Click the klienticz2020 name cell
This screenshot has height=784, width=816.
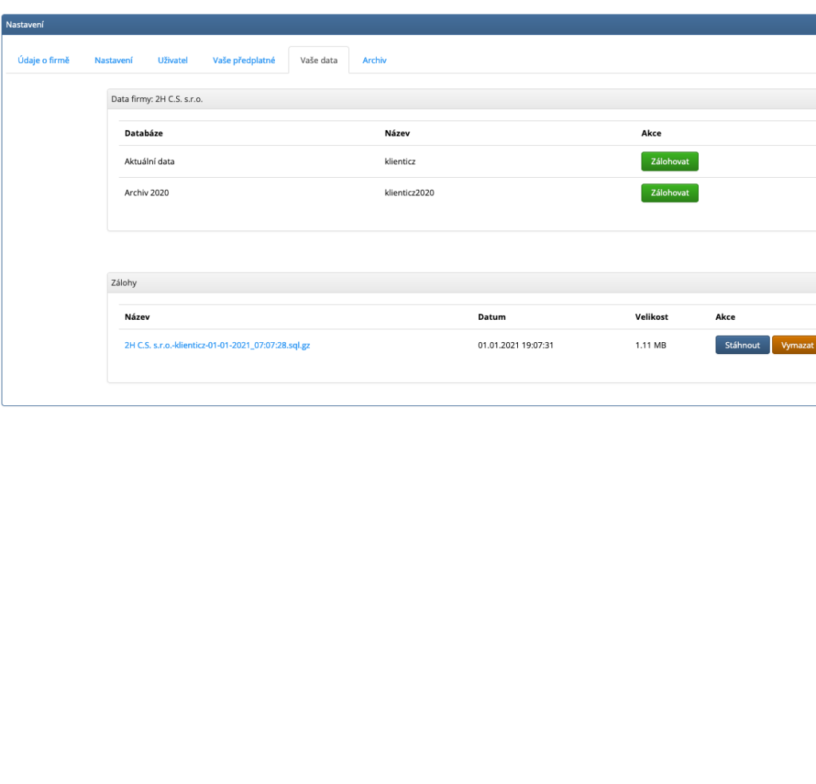(409, 193)
